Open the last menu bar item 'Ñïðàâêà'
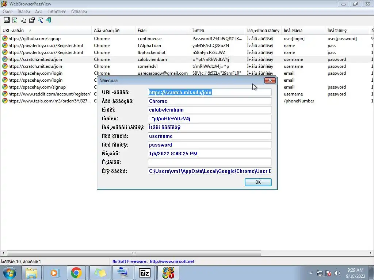This screenshot has width=374, height=280. tap(79, 11)
